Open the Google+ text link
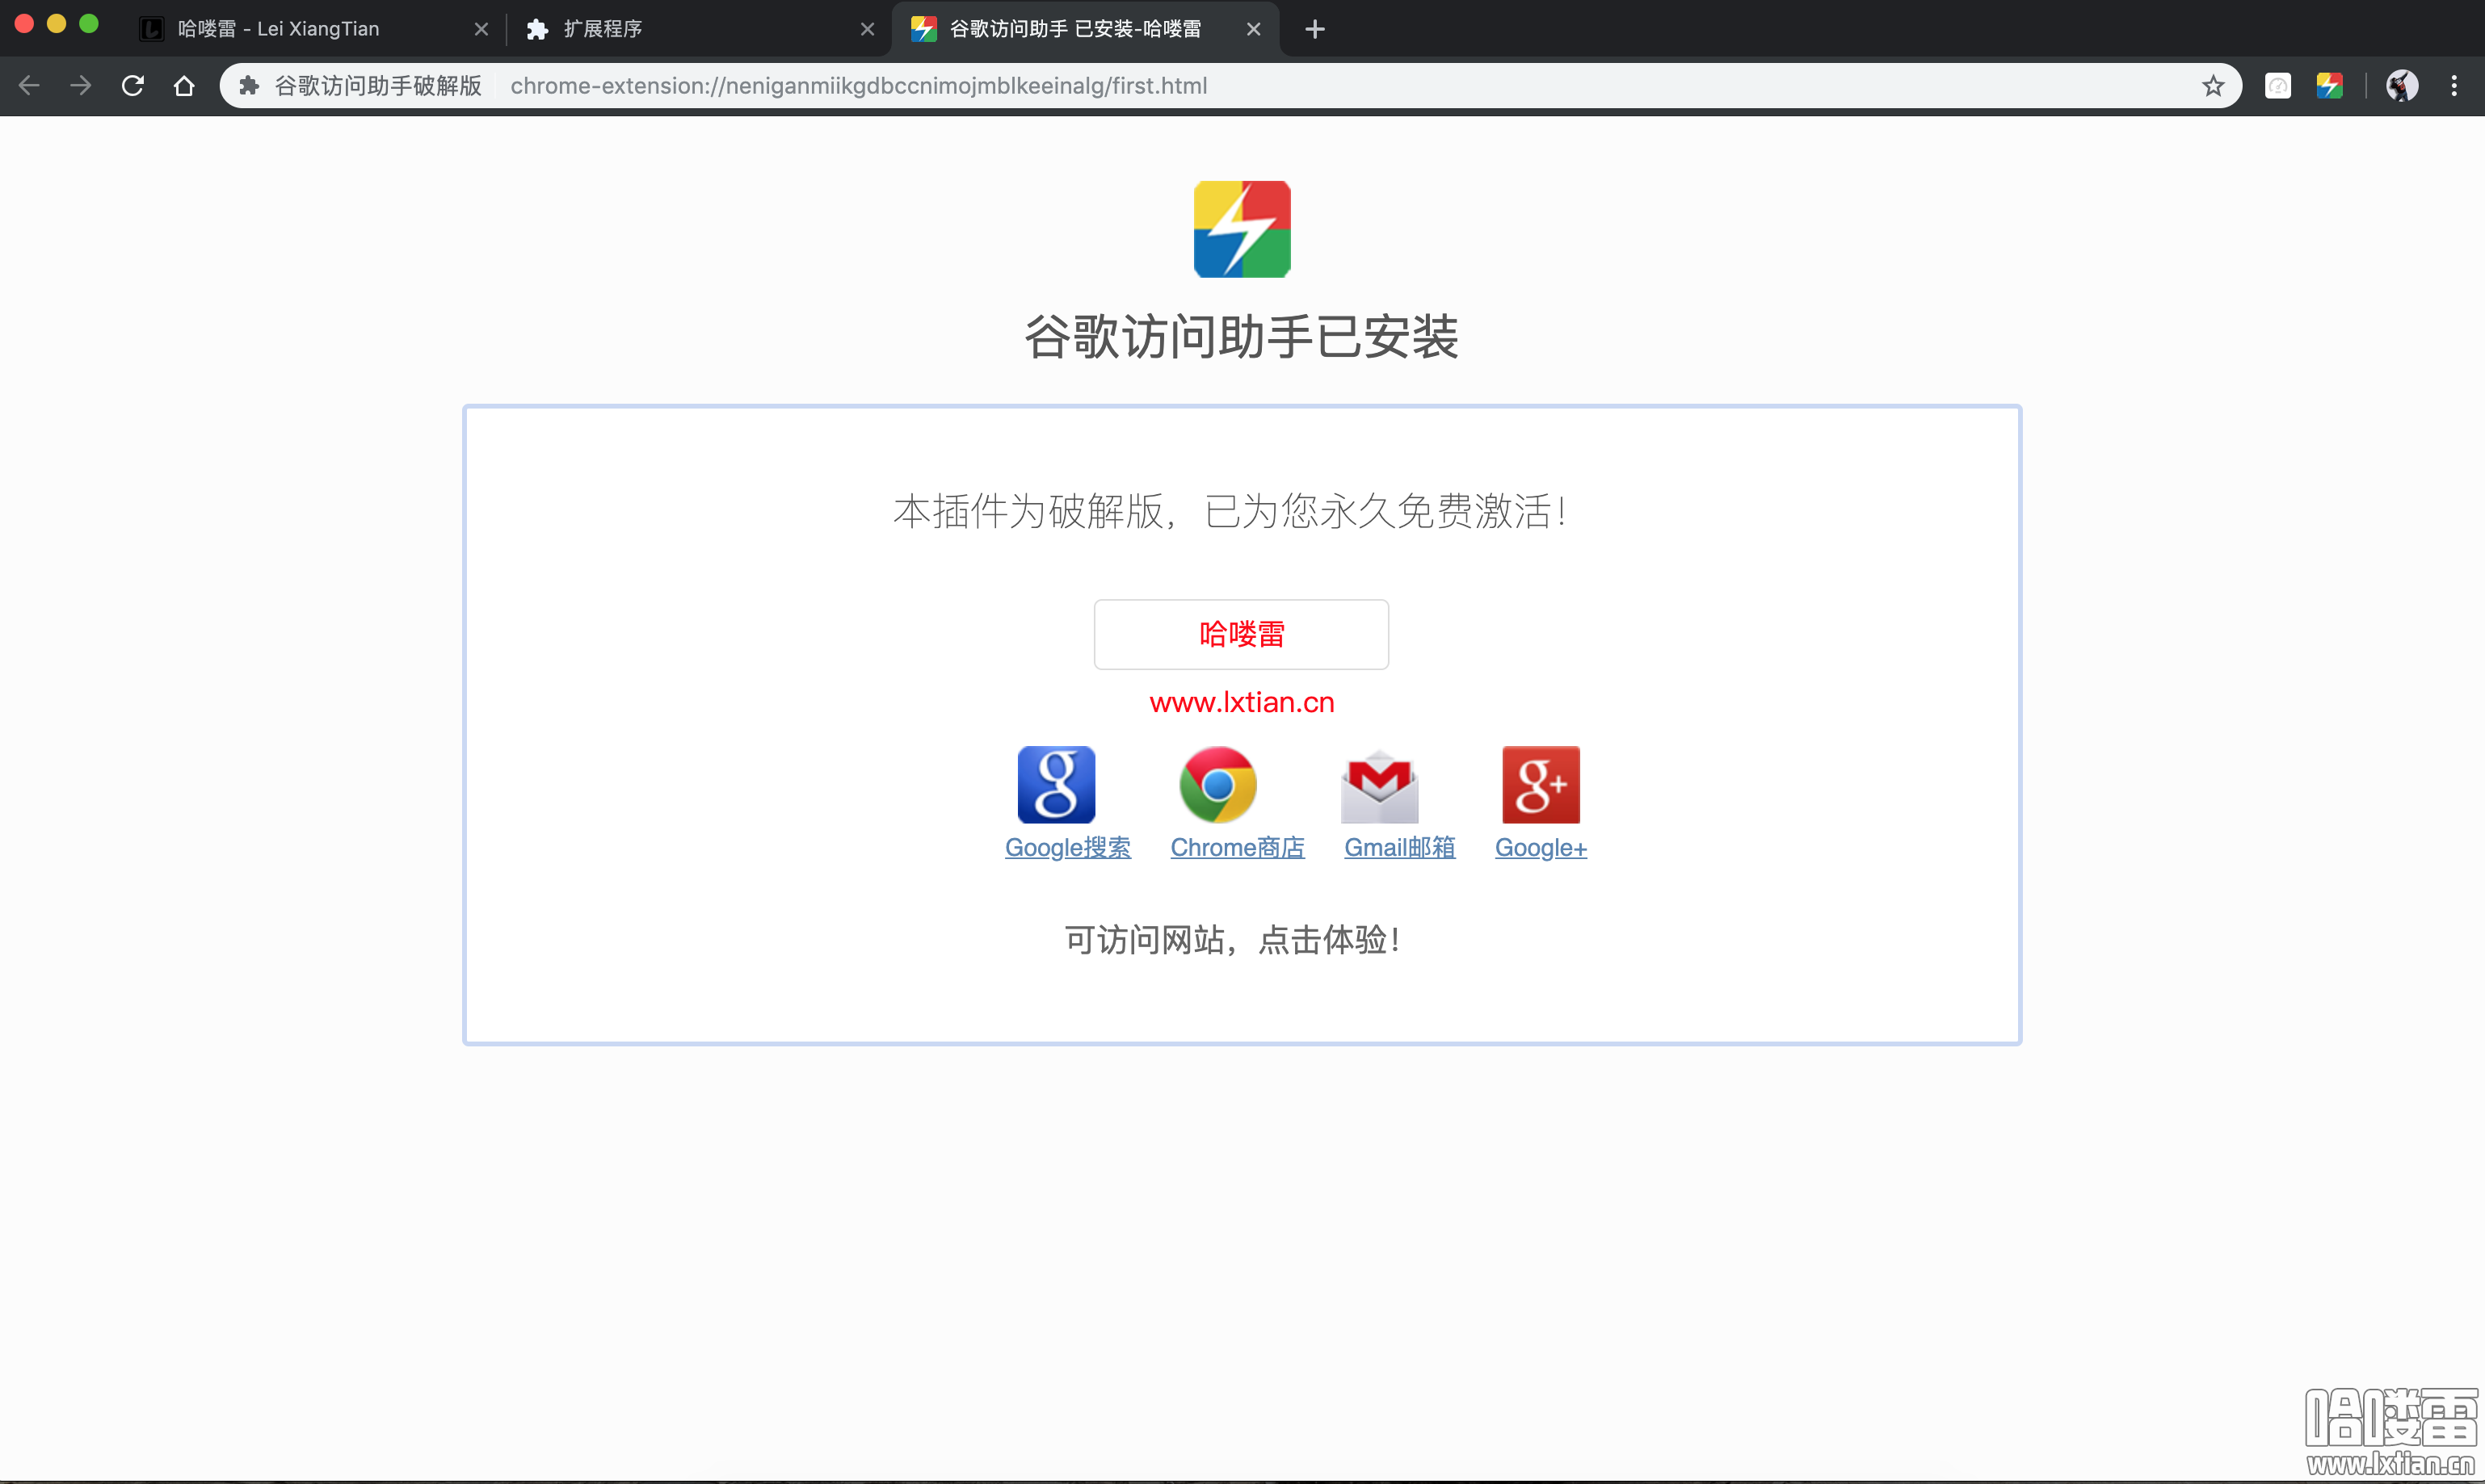 coord(1541,848)
